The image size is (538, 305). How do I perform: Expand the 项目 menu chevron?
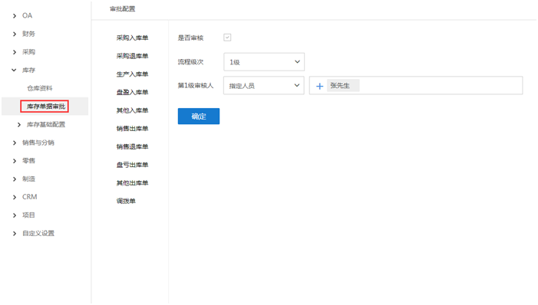[14, 215]
